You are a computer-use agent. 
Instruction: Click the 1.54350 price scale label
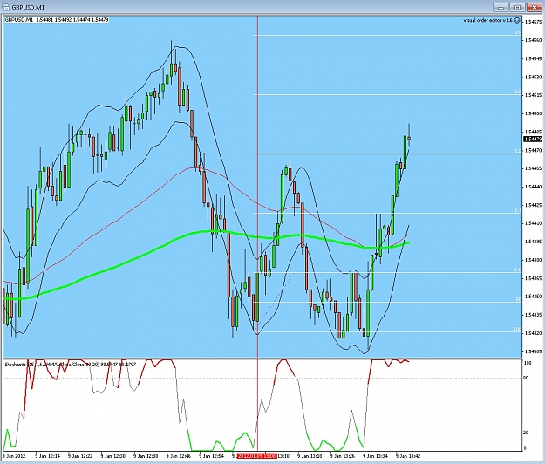tap(534, 297)
